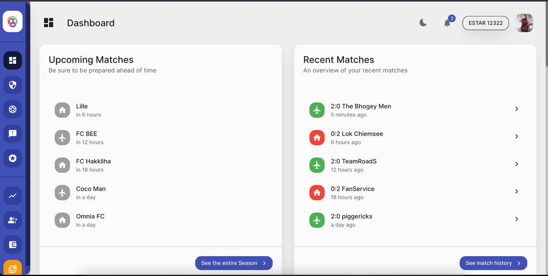
Task: Select the soccer ball sidebar icon
Action: (x=12, y=110)
